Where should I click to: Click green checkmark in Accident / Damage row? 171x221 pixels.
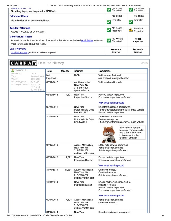(109, 30)
